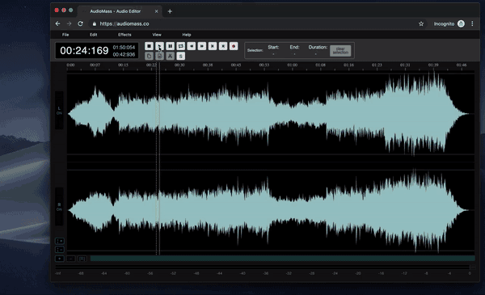The width and height of the screenshot is (485, 295).
Task: Click timeline marker at 00:45
Action: pos(236,65)
